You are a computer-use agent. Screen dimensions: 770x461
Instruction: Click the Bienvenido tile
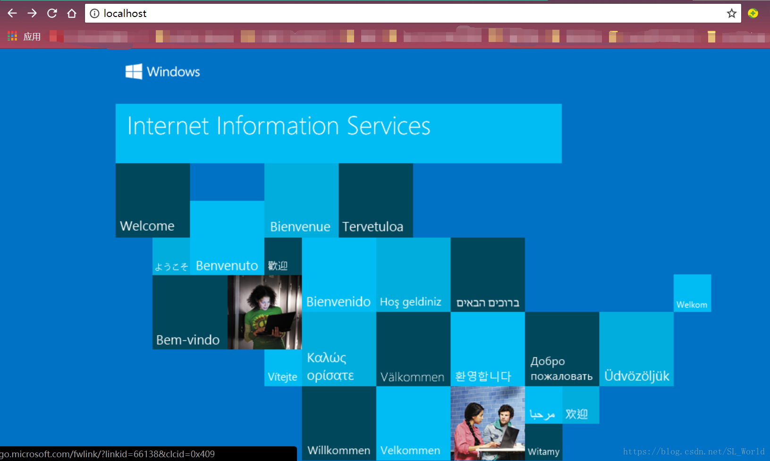click(x=339, y=275)
